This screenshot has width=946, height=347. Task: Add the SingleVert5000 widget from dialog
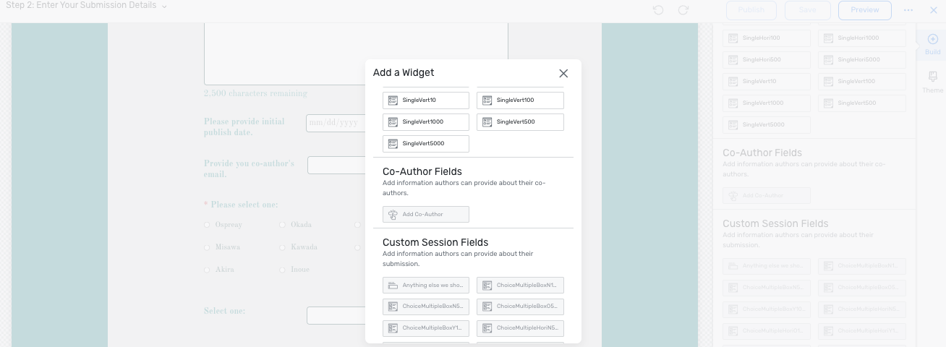[426, 144]
